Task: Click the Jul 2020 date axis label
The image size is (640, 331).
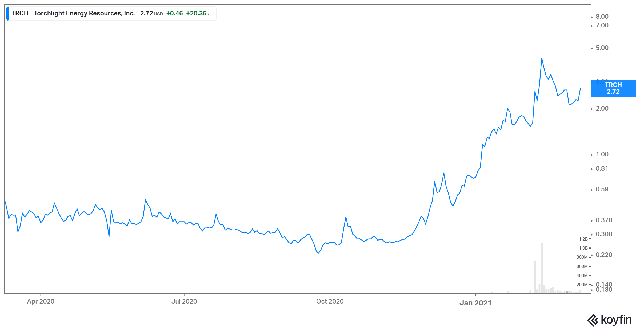Action: point(184,301)
